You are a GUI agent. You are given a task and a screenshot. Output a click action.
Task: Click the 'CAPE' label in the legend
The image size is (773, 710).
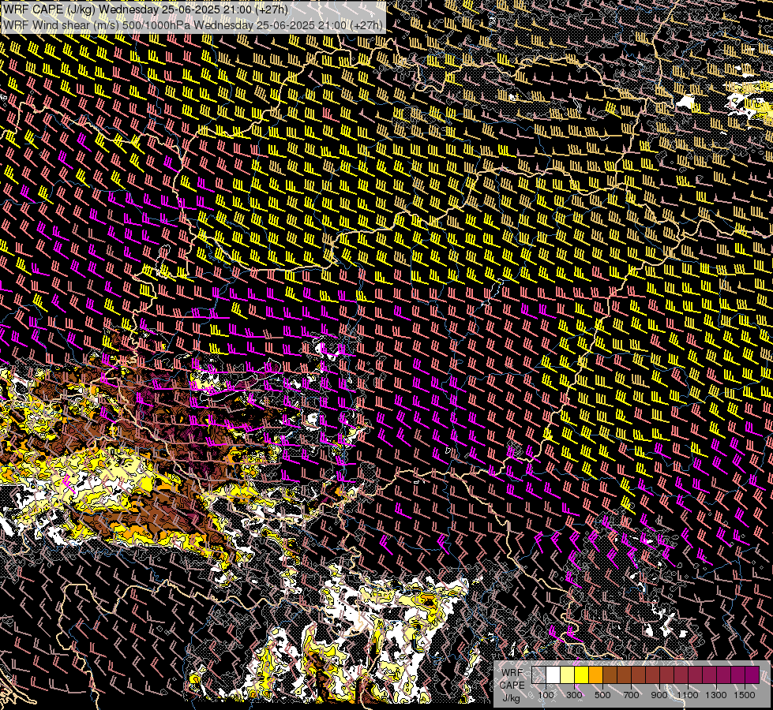512,685
